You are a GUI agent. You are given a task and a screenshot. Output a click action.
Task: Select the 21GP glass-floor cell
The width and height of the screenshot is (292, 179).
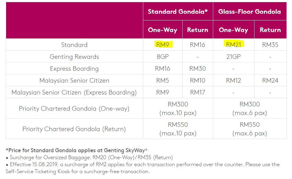point(234,57)
